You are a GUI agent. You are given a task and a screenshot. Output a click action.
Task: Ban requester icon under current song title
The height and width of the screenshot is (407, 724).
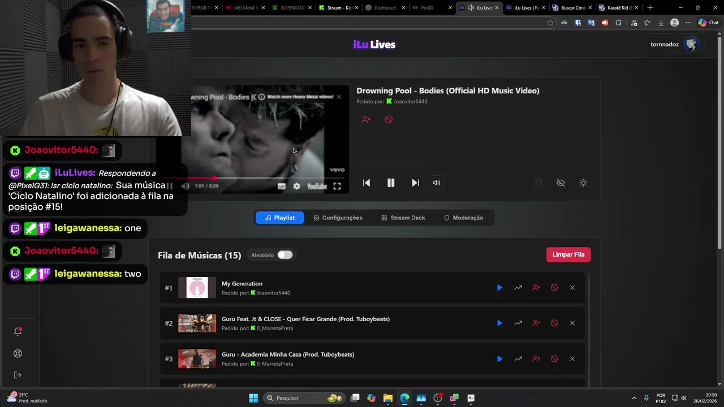pyautogui.click(x=366, y=119)
